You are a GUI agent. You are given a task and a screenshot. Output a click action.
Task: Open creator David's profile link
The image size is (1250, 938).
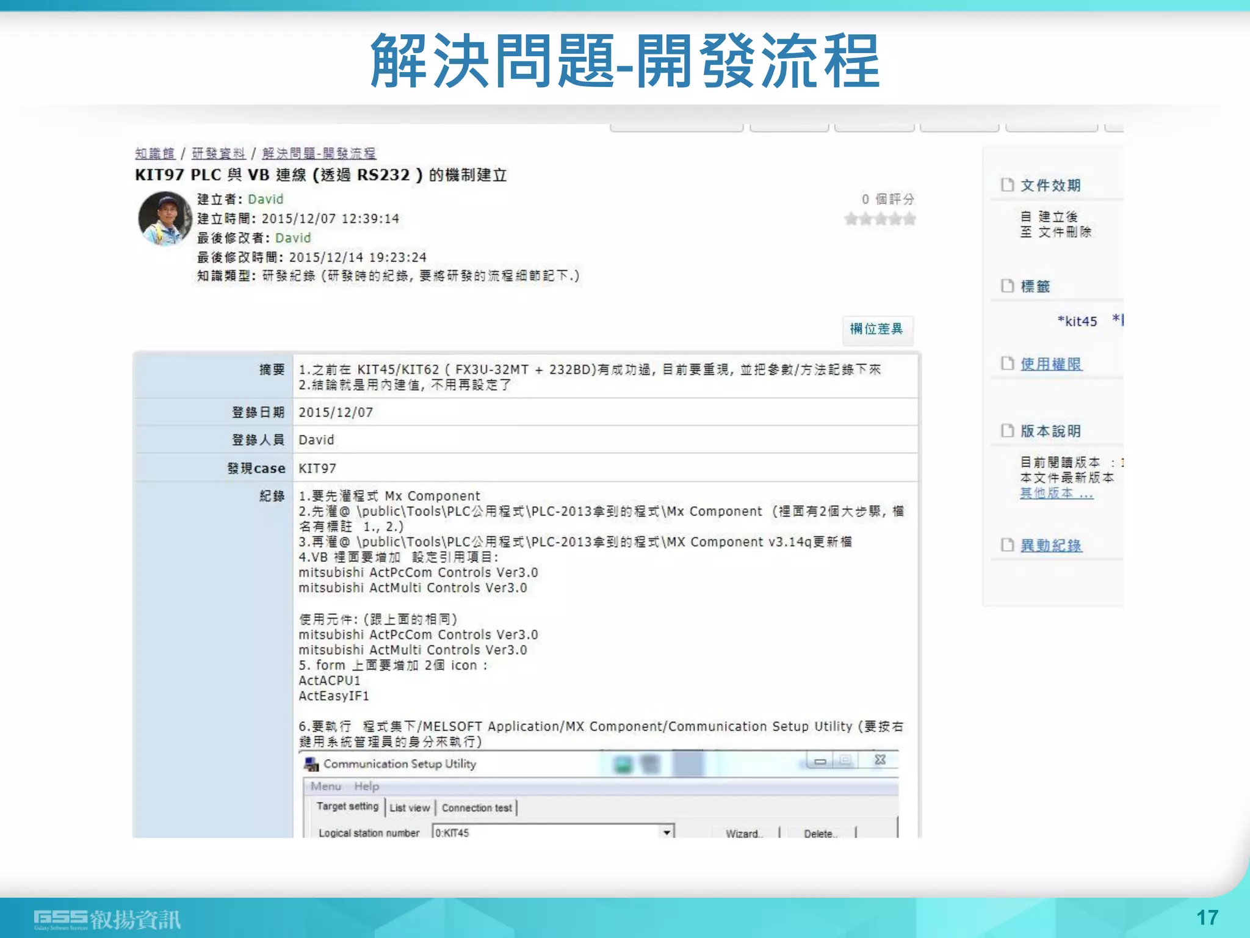point(266,199)
